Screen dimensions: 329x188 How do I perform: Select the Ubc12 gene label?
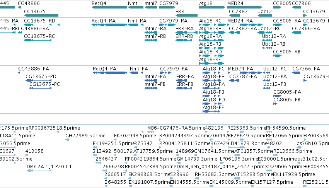[264, 11]
